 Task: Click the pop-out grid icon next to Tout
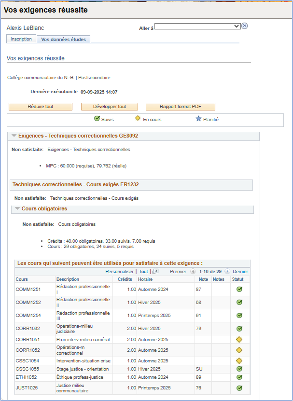155,272
